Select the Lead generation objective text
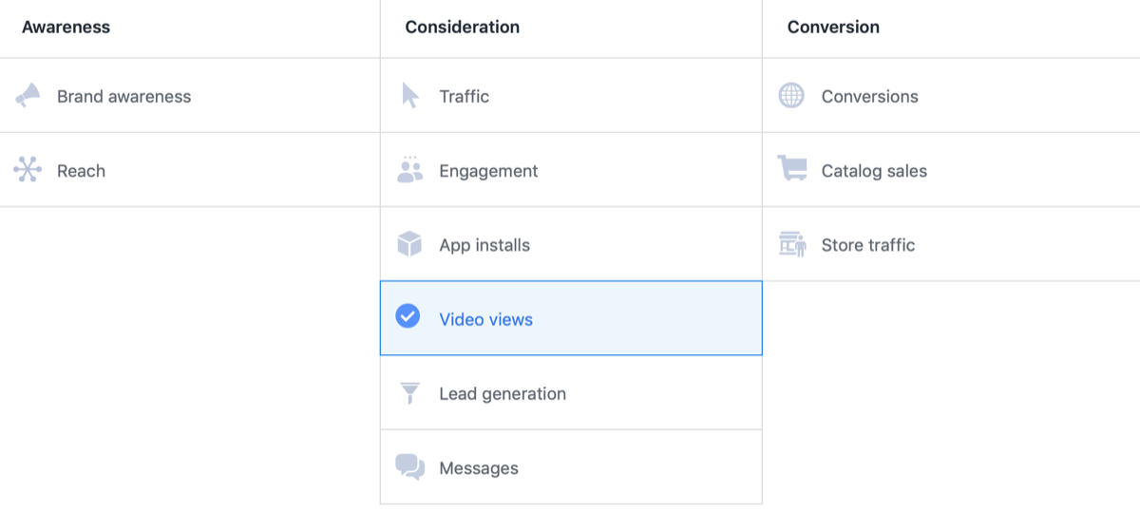 click(503, 394)
